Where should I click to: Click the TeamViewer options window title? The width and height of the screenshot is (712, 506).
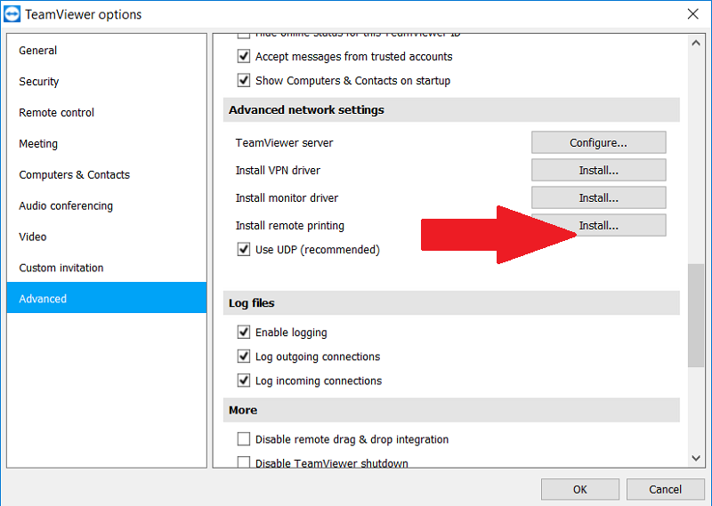[83, 14]
